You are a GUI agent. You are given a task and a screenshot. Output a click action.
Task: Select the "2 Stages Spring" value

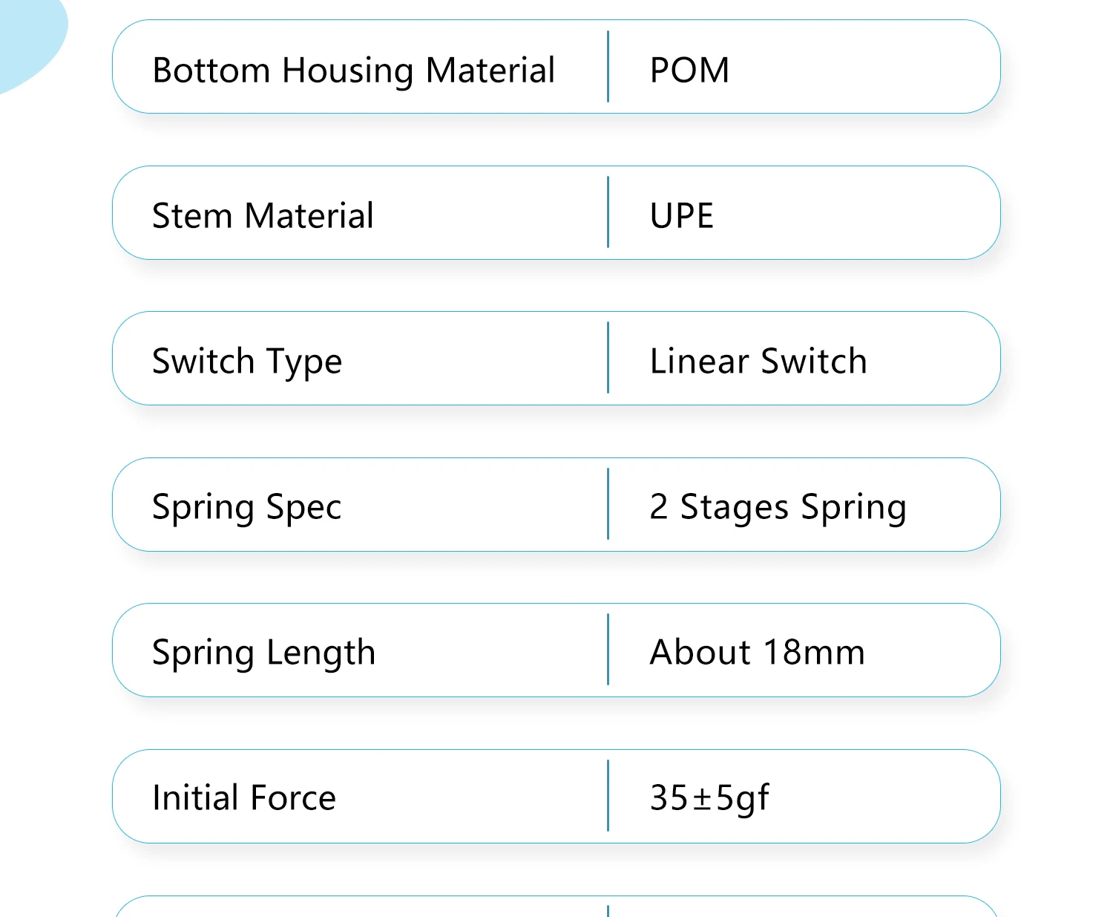[x=778, y=507]
